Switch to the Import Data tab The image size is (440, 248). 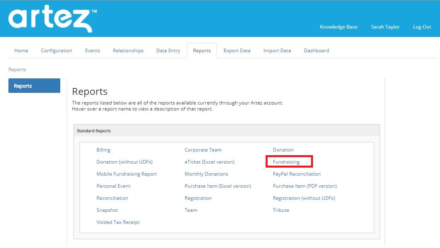[x=277, y=51]
